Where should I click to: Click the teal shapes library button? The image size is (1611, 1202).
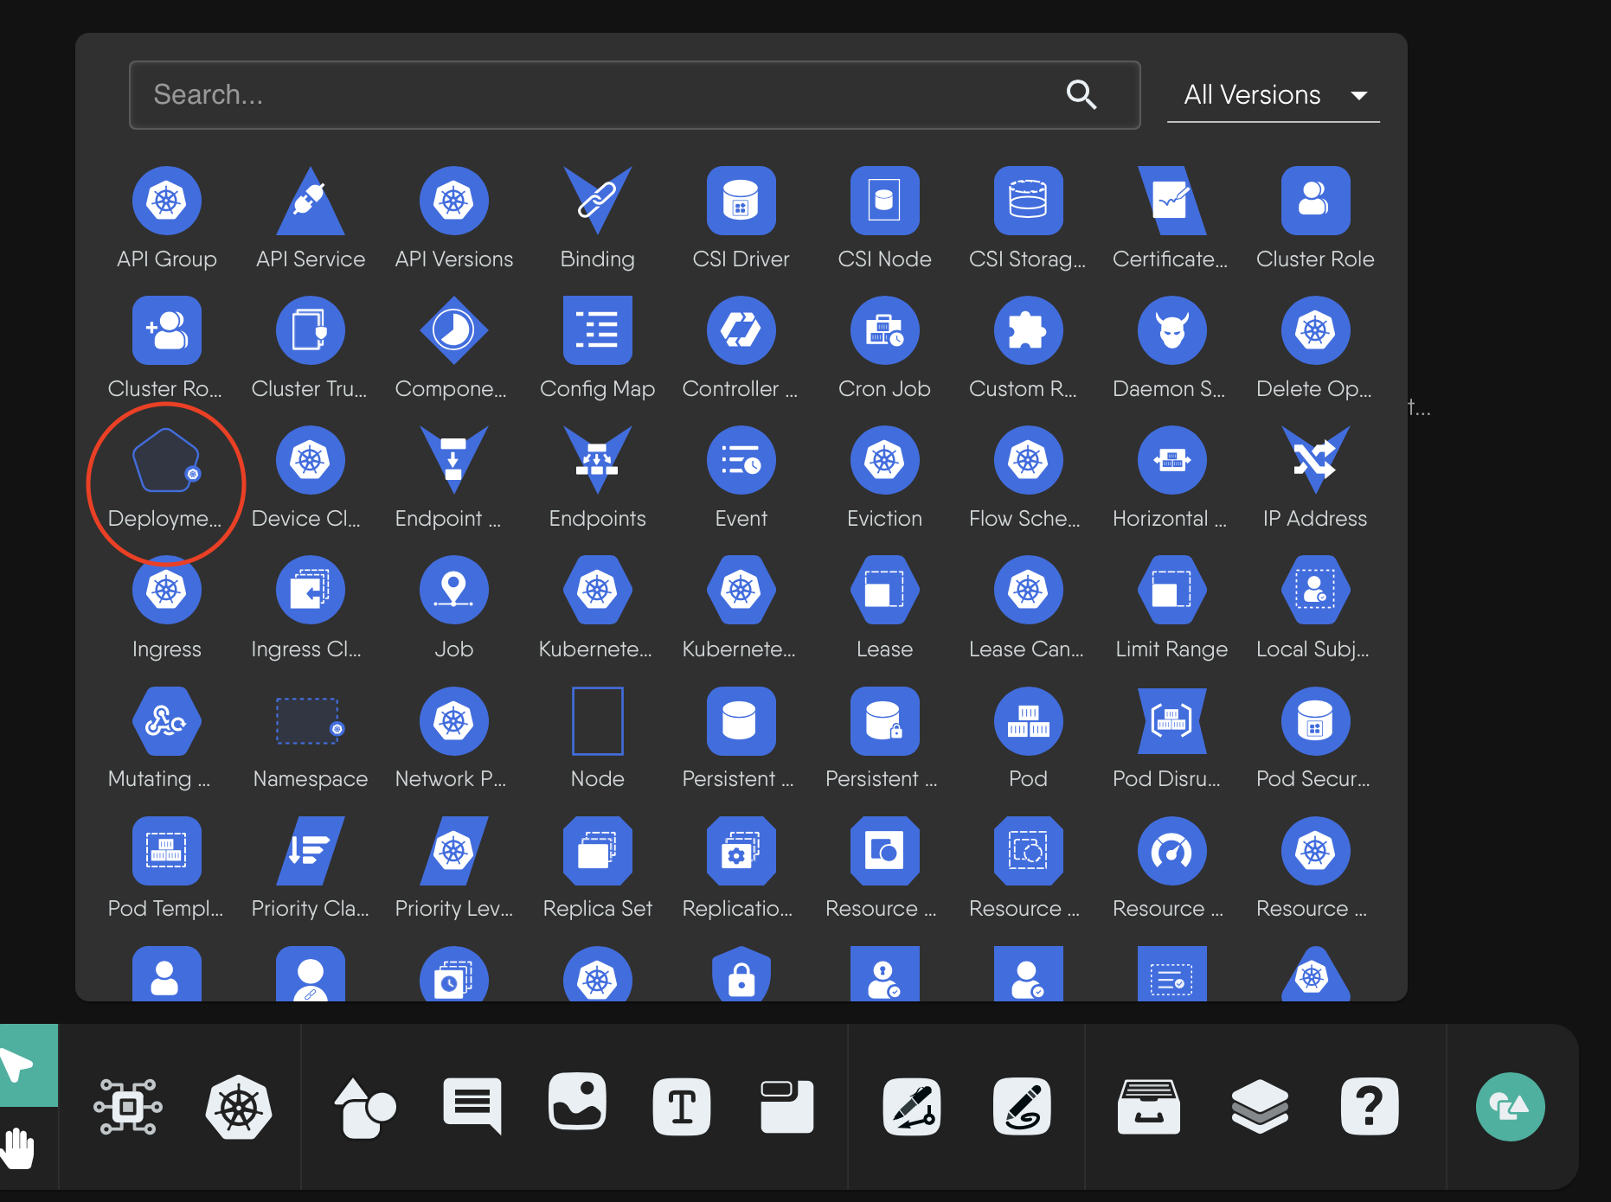coord(1510,1106)
